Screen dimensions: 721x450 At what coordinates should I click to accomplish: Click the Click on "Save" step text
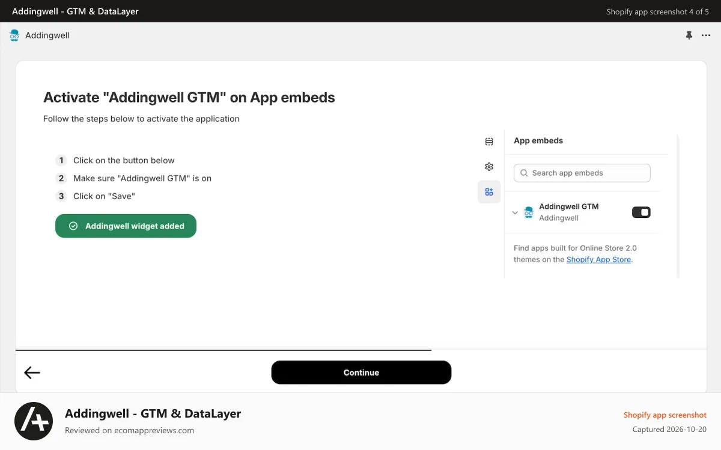tap(104, 196)
